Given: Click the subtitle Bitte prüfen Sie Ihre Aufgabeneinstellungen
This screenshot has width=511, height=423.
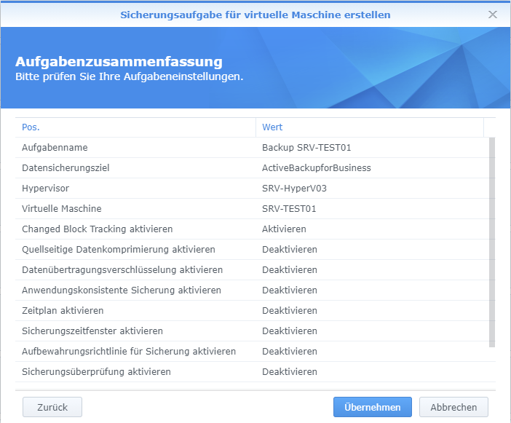Looking at the screenshot, I should click(130, 76).
